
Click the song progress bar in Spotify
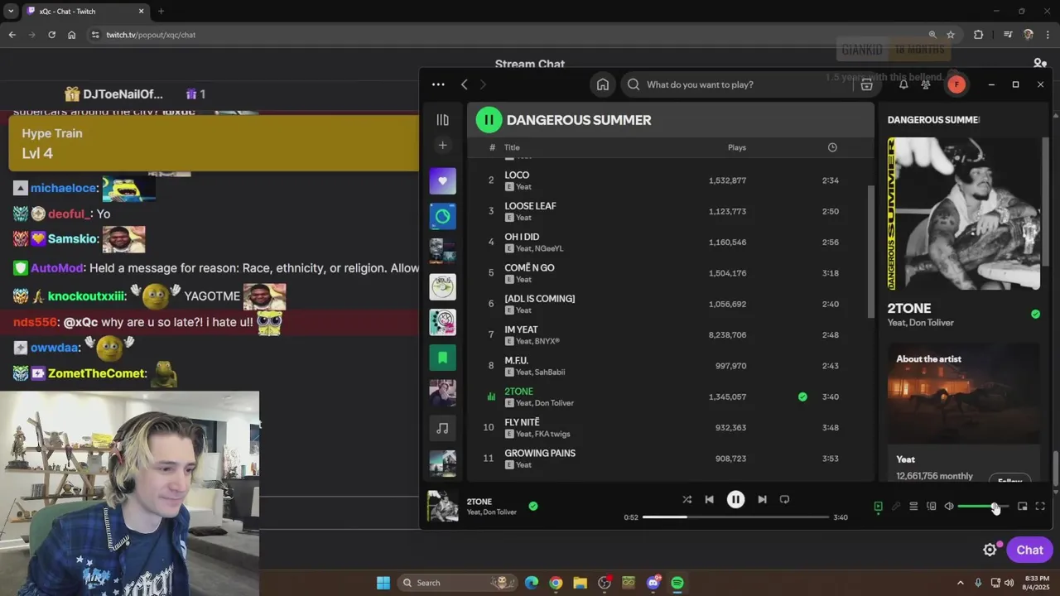pos(735,517)
